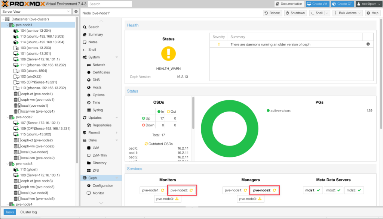Collapse the Disks menu section arrow
The image size is (383, 219).
[117, 140]
